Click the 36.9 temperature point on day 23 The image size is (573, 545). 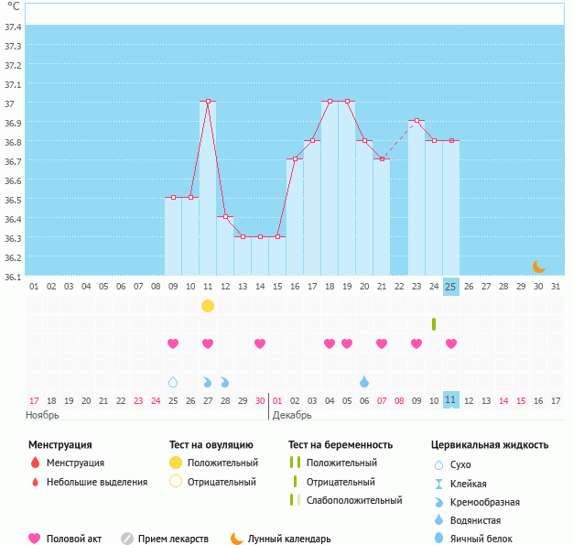click(x=416, y=121)
